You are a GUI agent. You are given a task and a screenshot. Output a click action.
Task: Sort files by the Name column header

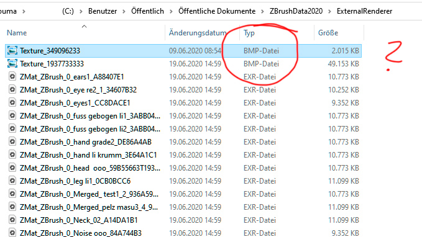[x=17, y=33]
